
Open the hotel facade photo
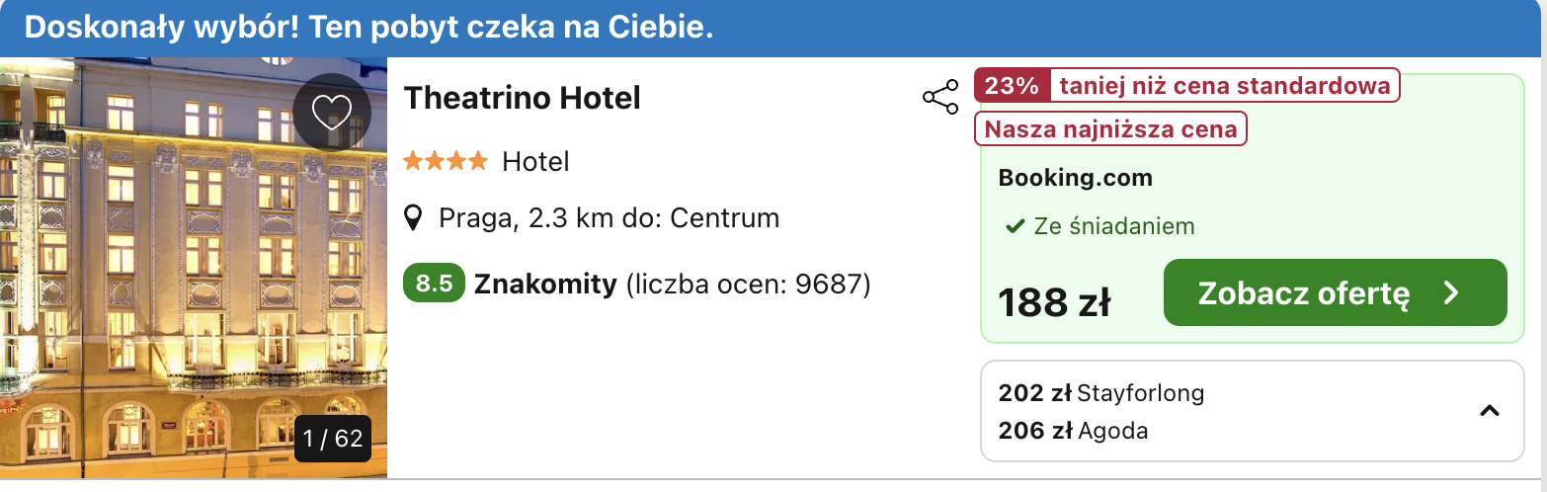(x=194, y=268)
